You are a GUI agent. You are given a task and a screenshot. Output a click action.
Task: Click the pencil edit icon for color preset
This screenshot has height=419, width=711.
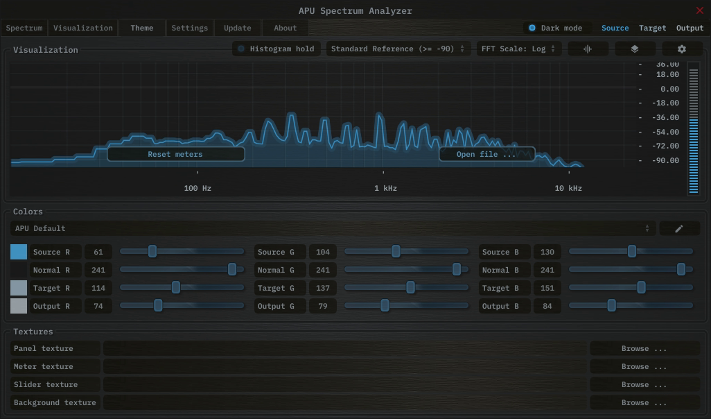[x=679, y=228]
